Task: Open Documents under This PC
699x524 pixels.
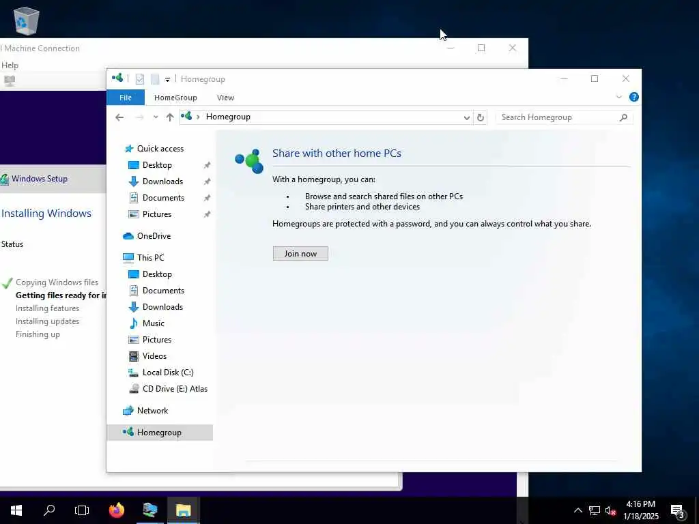Action: 163,291
